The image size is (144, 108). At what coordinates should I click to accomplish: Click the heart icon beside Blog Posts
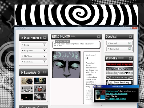coord(44,50)
